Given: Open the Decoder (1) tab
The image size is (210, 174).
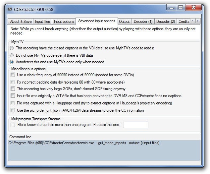Looking at the screenshot, I should pyautogui.click(x=143, y=22).
